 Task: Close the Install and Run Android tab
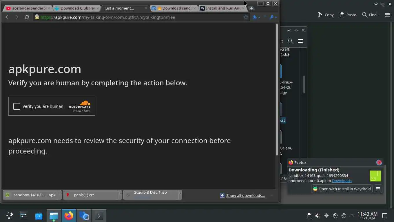tap(243, 8)
